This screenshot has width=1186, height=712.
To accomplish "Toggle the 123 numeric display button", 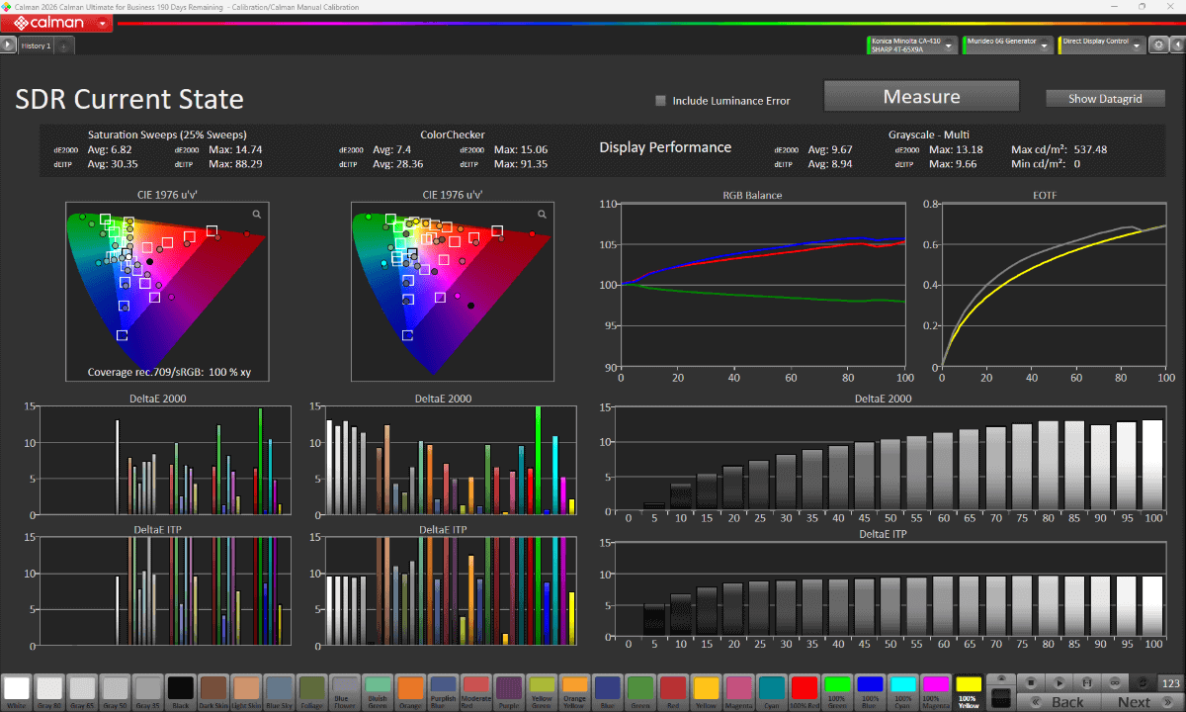I will coord(1171,683).
